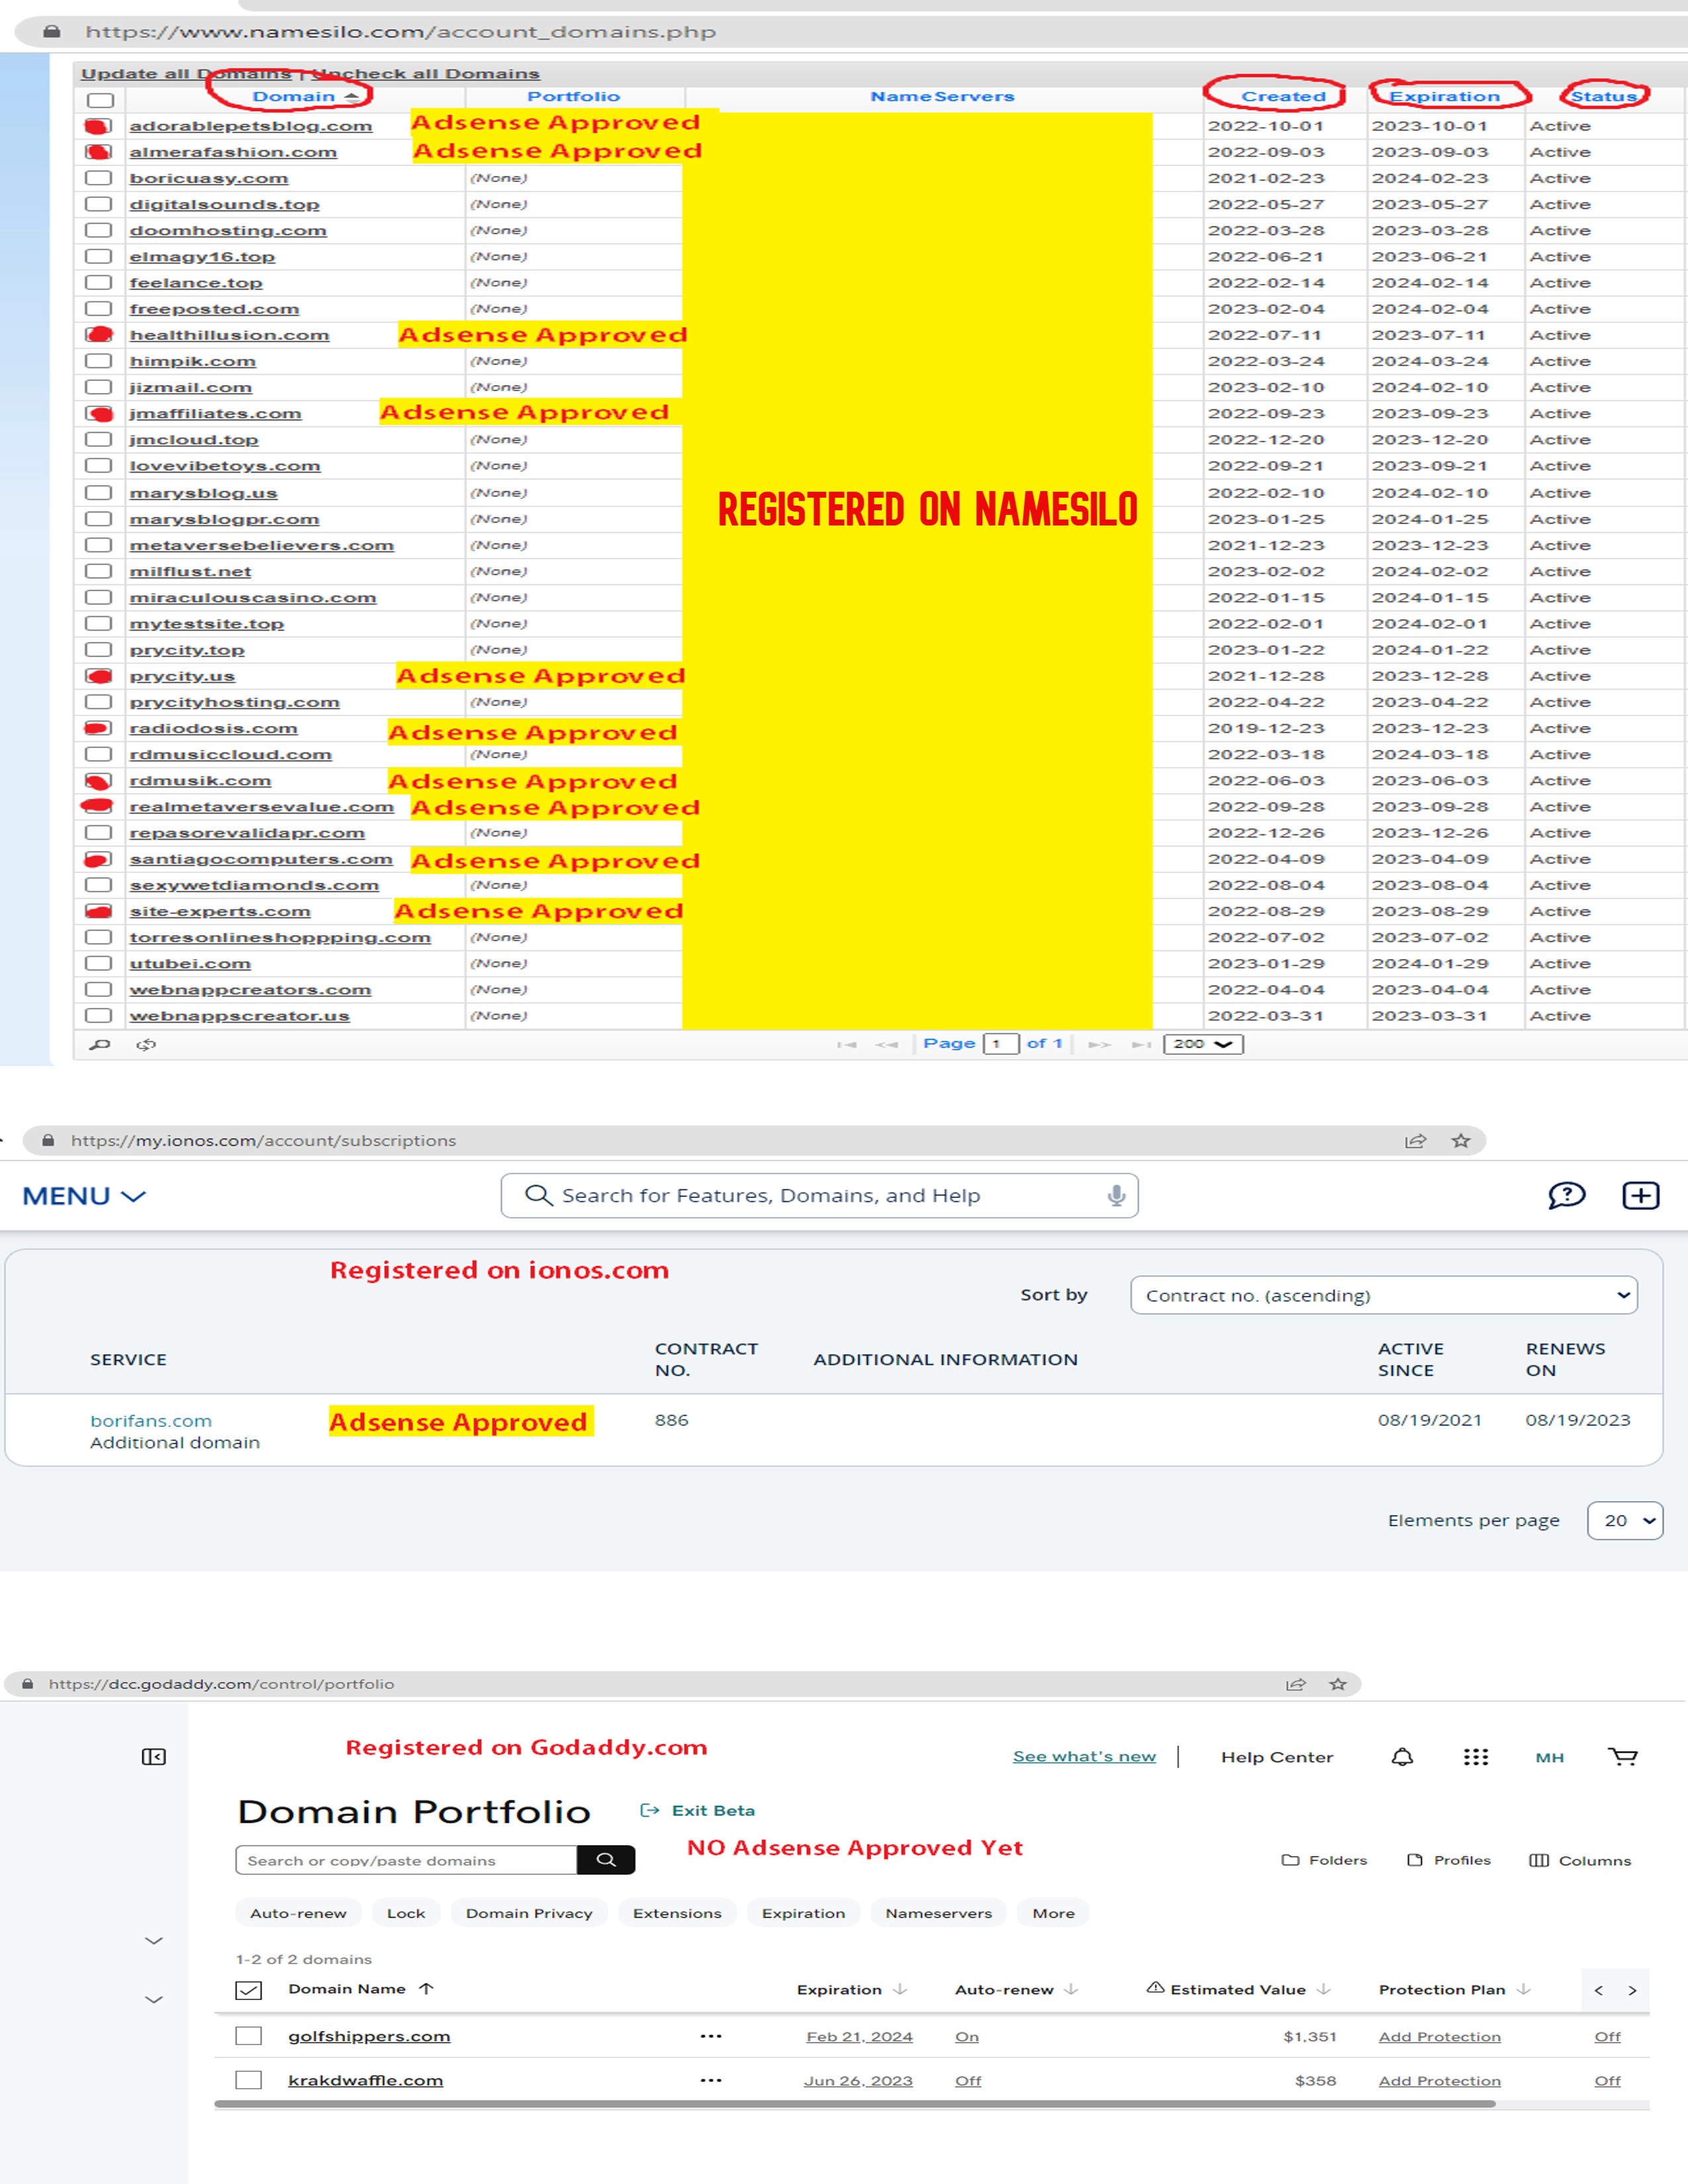The width and height of the screenshot is (1688, 2184).
Task: Click the IONOS plus add icon
Action: (x=1640, y=1195)
